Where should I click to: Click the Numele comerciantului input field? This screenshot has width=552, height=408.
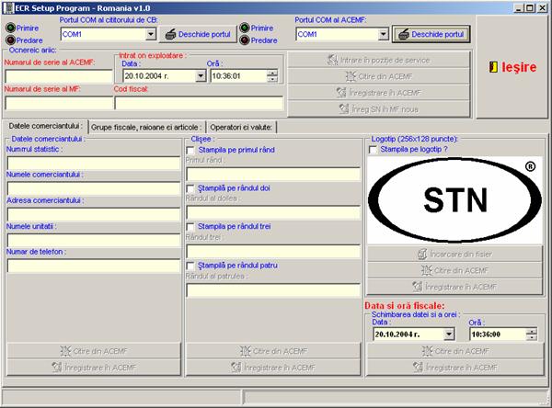[92, 187]
